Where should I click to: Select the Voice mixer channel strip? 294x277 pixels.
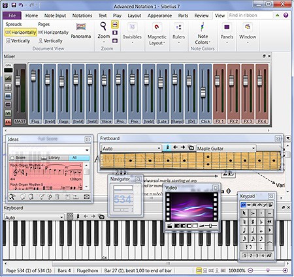tap(106, 94)
